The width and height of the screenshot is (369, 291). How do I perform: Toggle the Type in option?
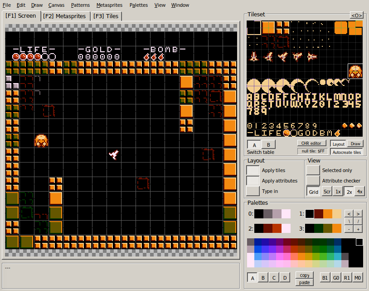pyautogui.click(x=253, y=191)
